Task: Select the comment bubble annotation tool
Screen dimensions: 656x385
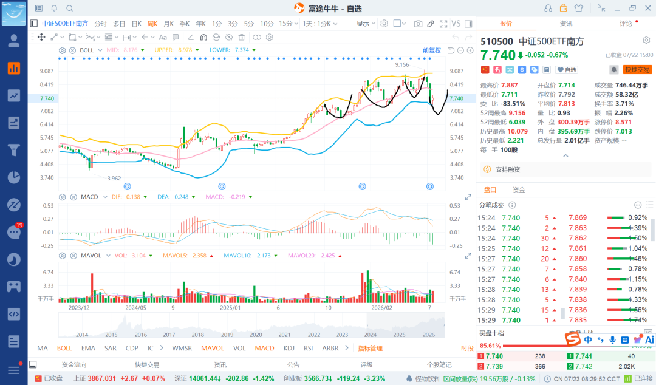Action: click(176, 37)
